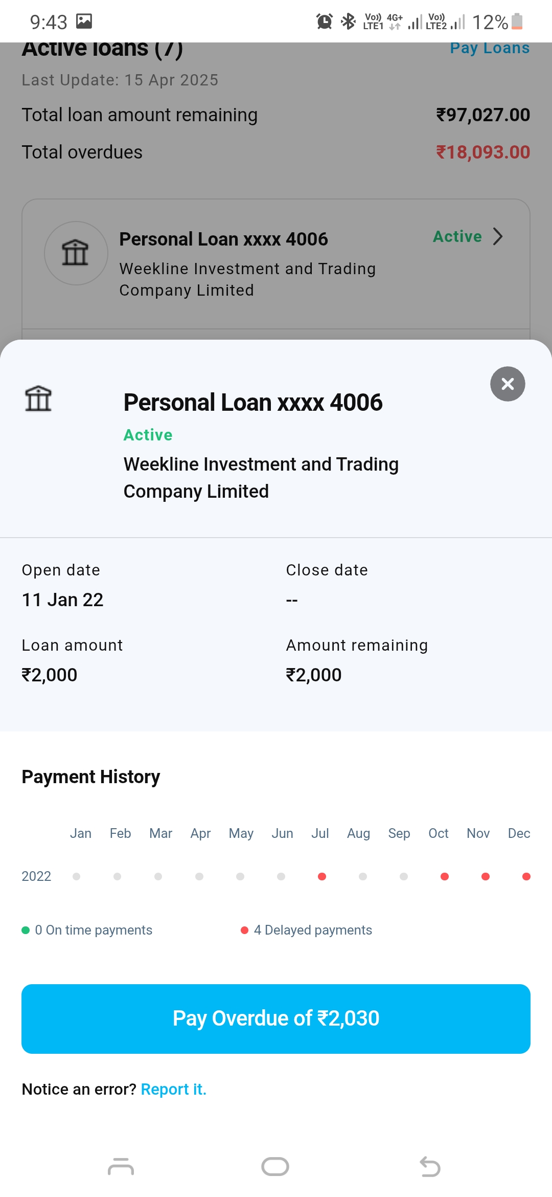Tap the red Delayed payments legend dot

(x=244, y=930)
